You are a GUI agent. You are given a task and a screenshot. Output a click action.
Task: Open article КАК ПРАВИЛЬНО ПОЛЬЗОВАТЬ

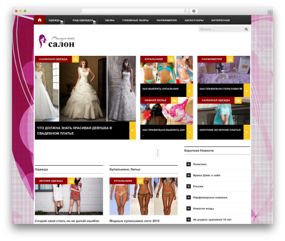click(221, 89)
